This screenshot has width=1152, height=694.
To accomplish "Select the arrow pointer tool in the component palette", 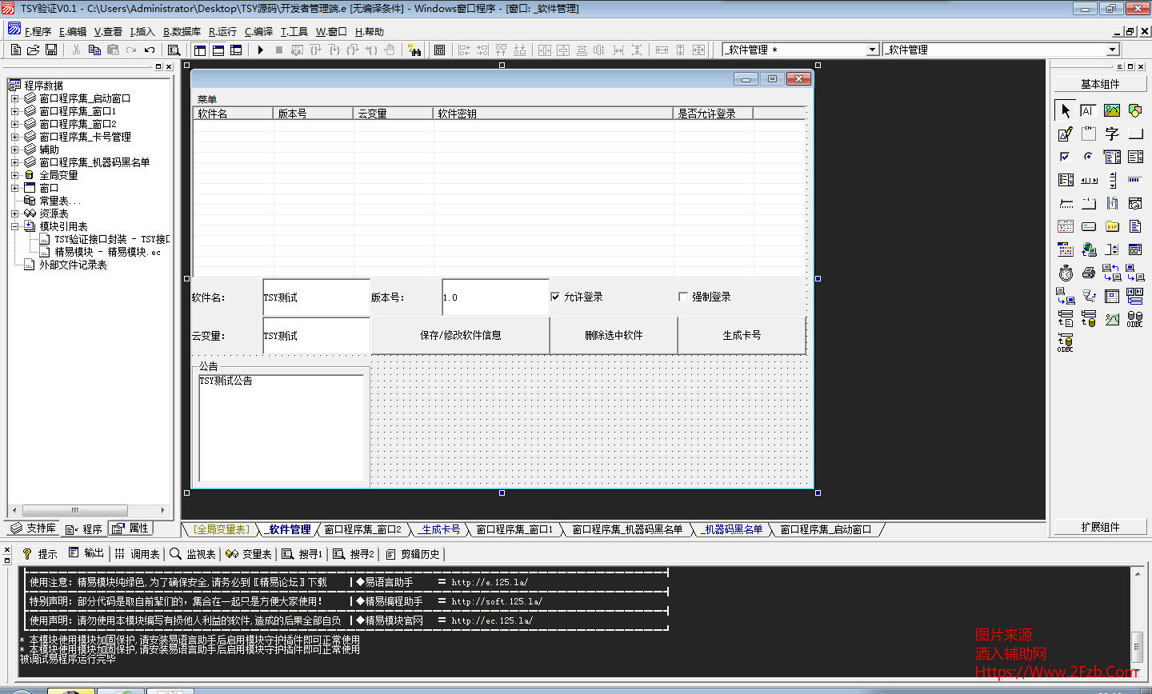I will click(1065, 110).
